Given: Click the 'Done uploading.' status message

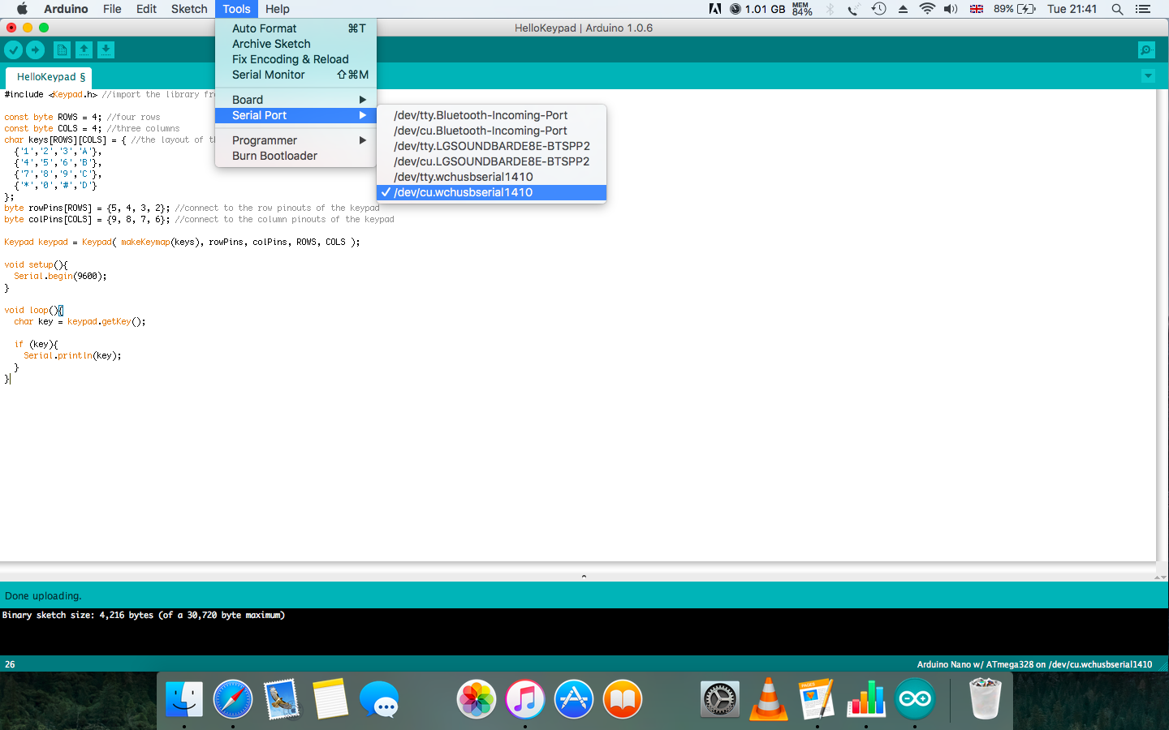Looking at the screenshot, I should tap(43, 596).
